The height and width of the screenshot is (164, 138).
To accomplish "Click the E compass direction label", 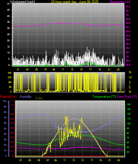I will click(x=130, y=87).
